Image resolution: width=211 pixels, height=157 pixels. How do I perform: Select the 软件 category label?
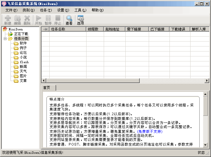23,43
